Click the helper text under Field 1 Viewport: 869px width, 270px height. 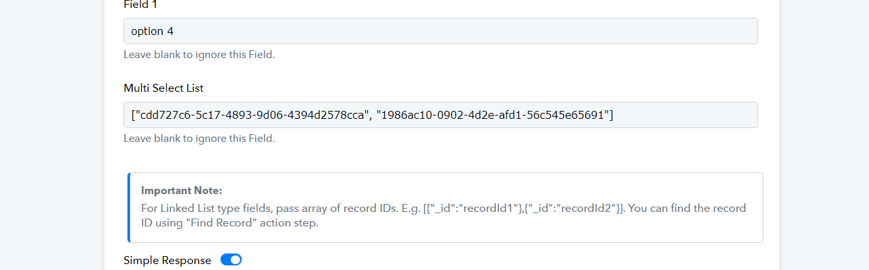pyautogui.click(x=199, y=55)
